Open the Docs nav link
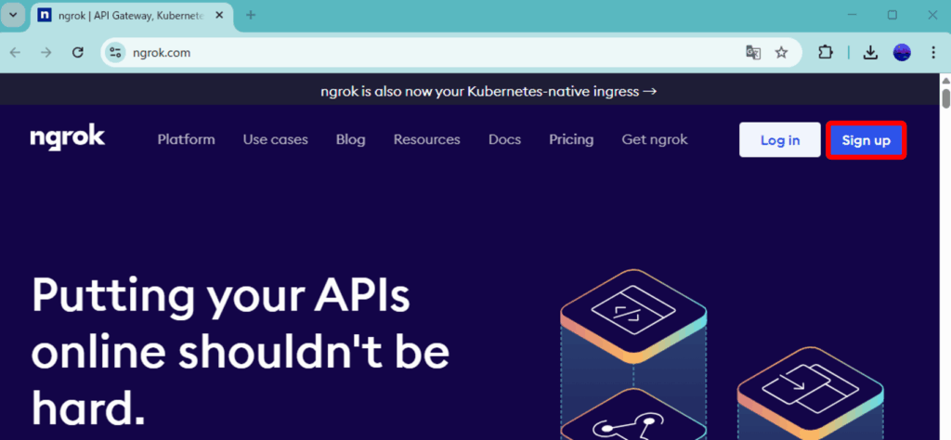This screenshot has height=440, width=951. point(504,139)
